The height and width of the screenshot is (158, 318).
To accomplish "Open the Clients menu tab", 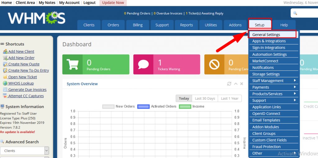I will tap(89, 25).
